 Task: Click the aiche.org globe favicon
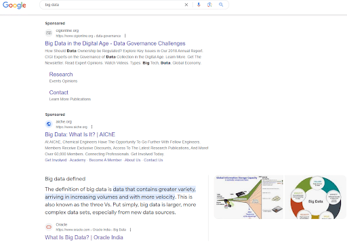tap(49, 124)
